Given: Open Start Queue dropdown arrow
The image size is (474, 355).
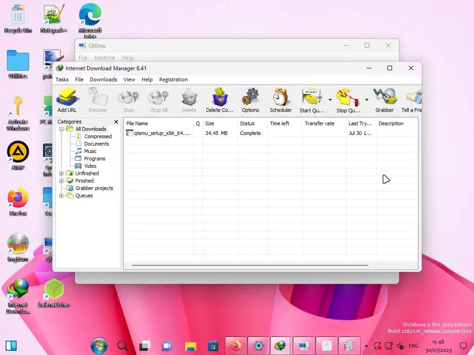Looking at the screenshot, I should click(x=330, y=100).
